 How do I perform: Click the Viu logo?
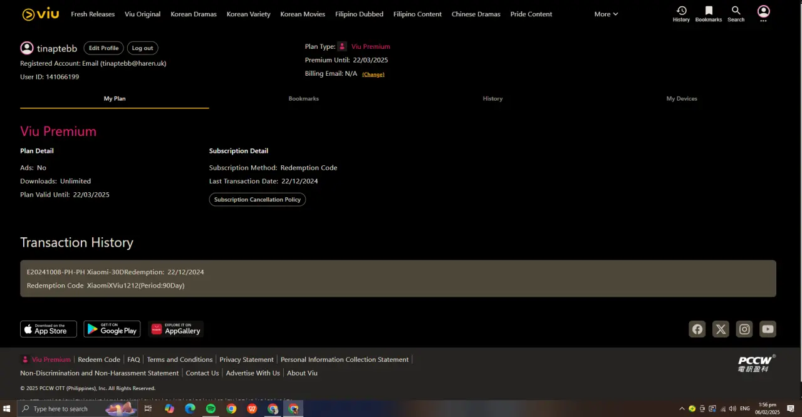point(40,14)
